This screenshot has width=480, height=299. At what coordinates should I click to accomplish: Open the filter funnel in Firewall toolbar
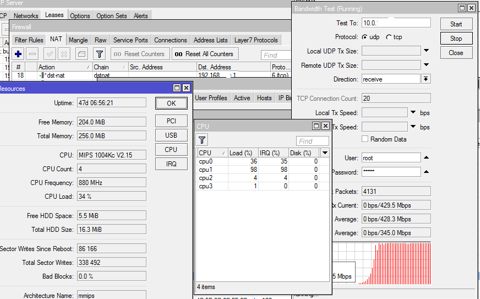click(x=99, y=54)
